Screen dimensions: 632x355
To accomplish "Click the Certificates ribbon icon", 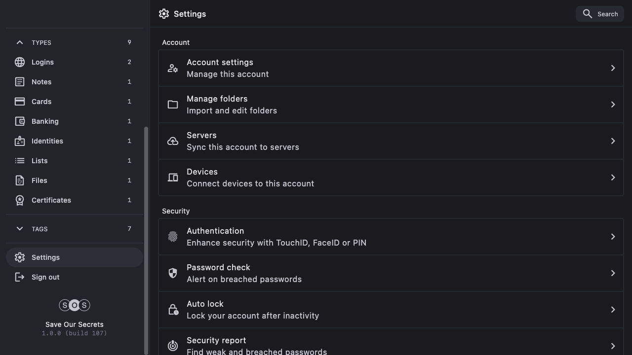I will (20, 200).
